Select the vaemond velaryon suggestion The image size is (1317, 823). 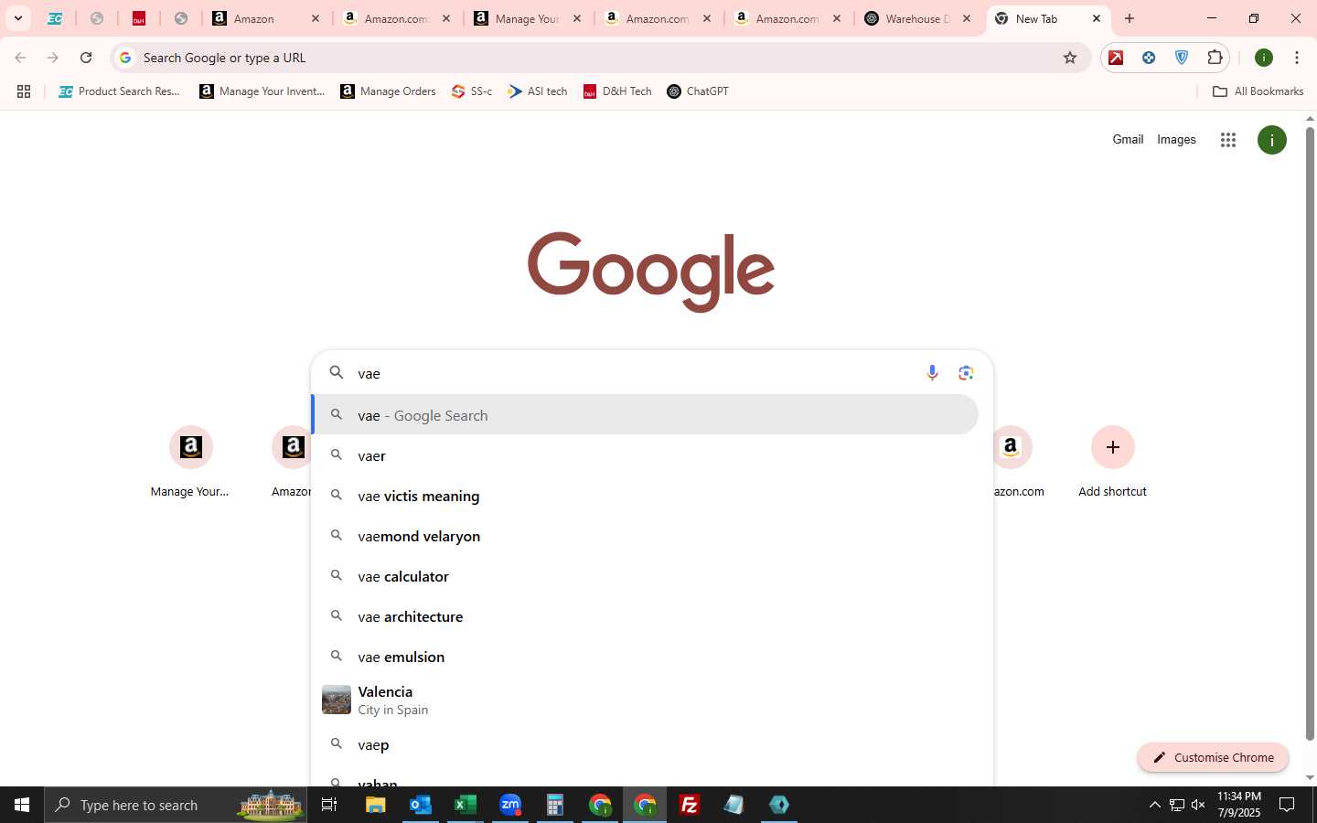645,536
